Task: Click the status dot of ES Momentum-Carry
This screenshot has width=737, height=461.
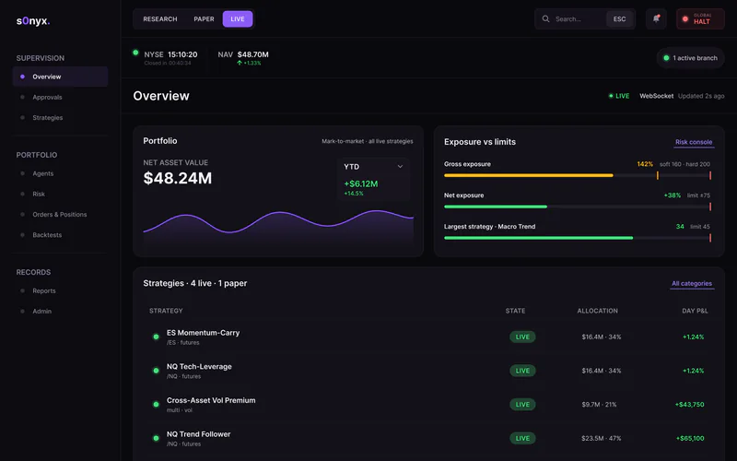Action: 156,337
